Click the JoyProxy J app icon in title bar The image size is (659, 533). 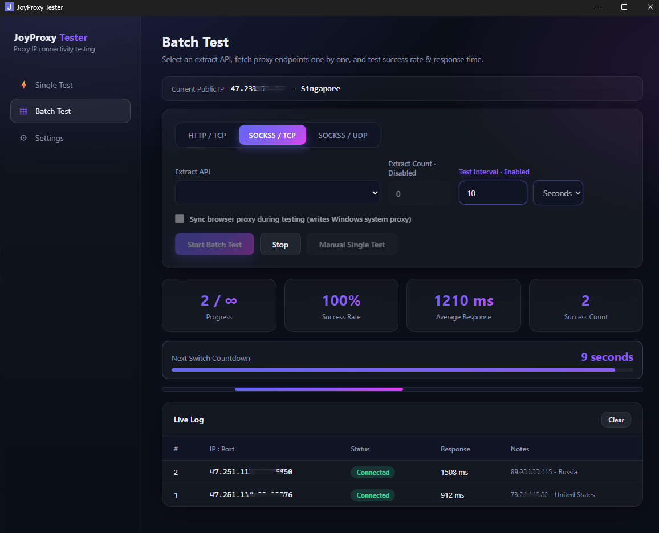[9, 7]
